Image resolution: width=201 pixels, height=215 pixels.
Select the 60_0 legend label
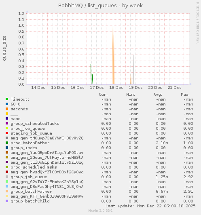tap(15, 104)
